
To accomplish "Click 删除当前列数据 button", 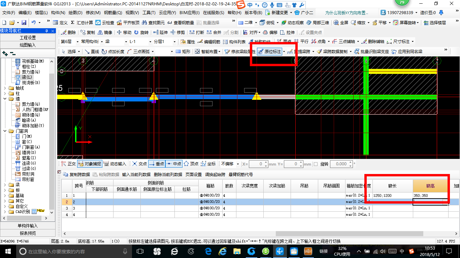I will point(168,174).
